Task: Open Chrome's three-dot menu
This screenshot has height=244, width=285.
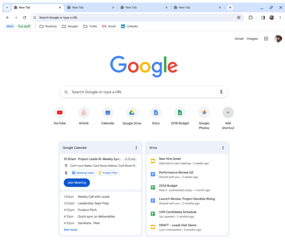Action: pyautogui.click(x=280, y=17)
